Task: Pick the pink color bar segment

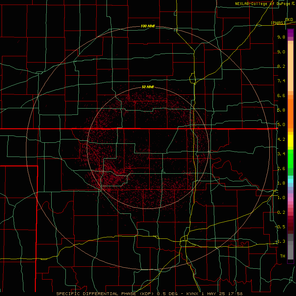Action: click(x=290, y=199)
